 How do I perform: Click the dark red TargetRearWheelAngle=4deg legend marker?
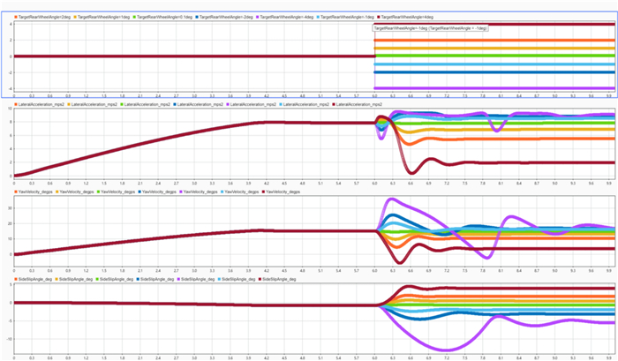(x=377, y=18)
